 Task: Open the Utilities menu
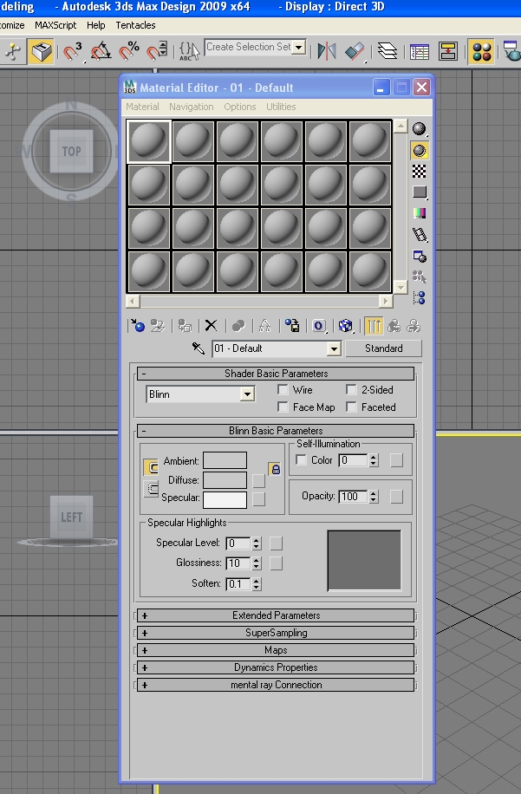(281, 107)
